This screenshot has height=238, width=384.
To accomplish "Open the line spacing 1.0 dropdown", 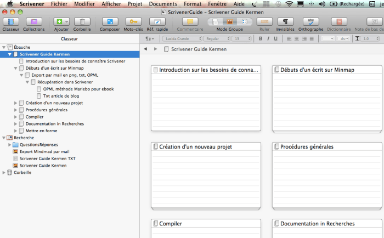I will pyautogui.click(x=370, y=39).
